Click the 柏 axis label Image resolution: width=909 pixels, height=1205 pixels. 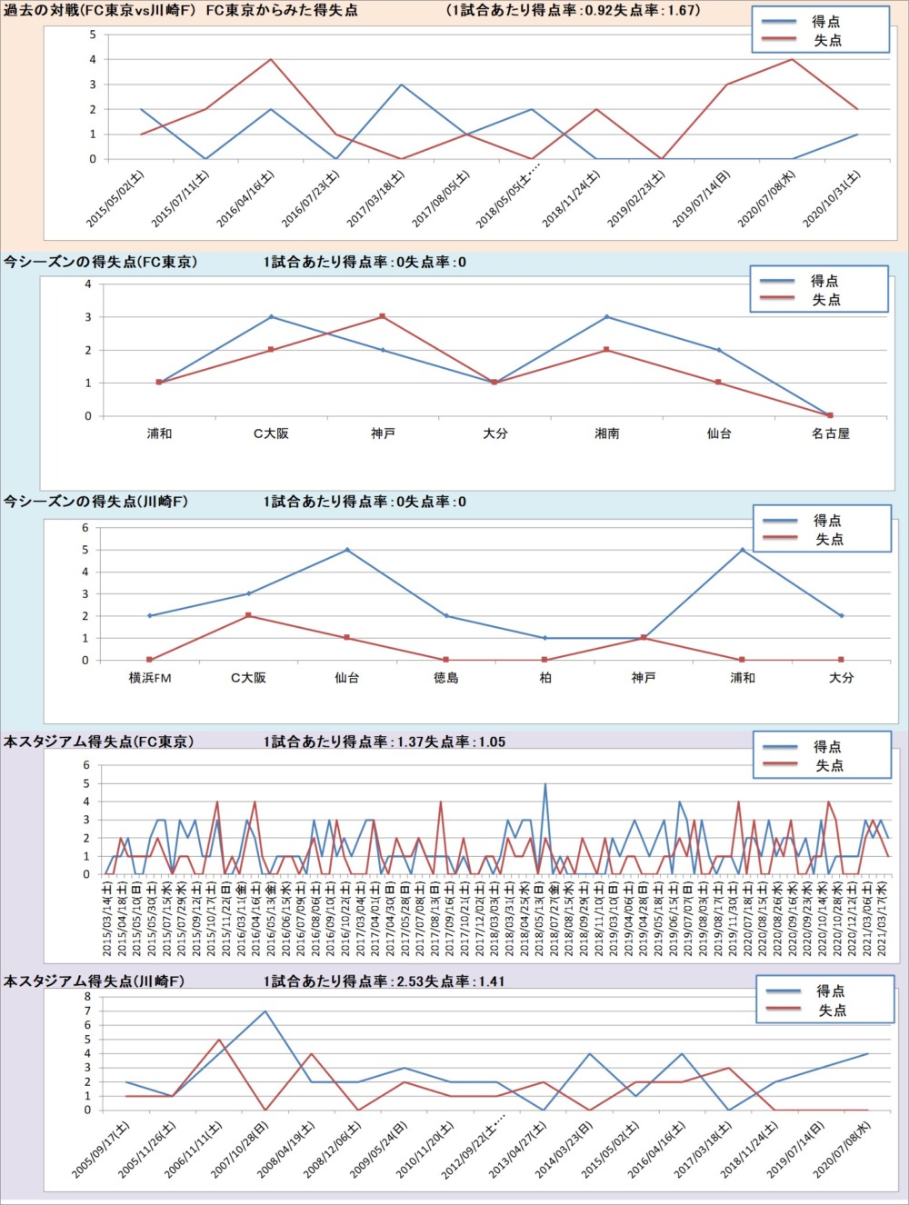point(544,678)
